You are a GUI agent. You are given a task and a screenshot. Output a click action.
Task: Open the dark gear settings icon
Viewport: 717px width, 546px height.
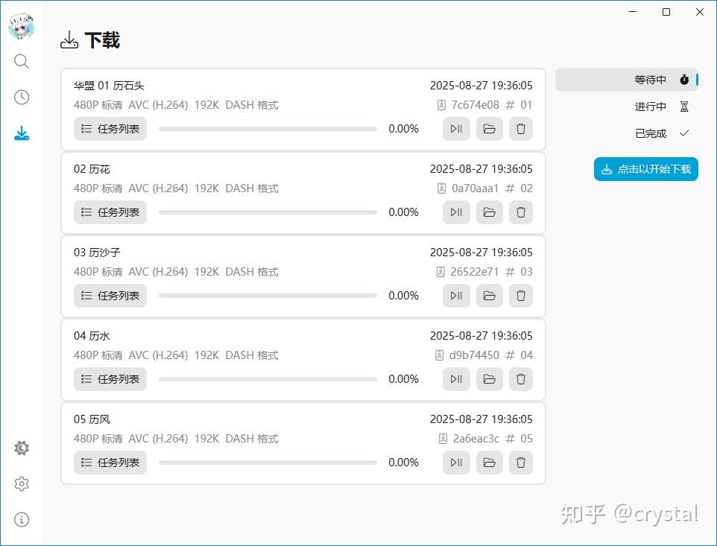22,448
